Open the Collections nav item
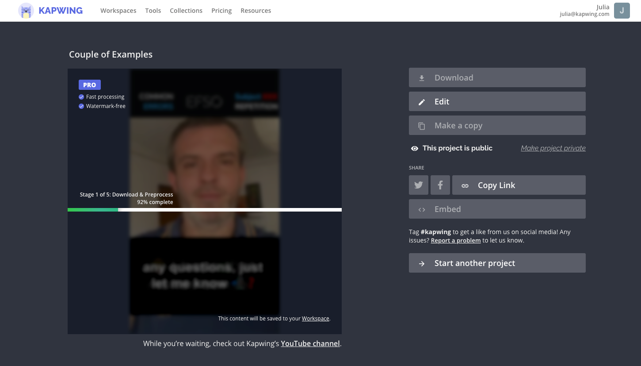641x366 pixels. click(186, 11)
